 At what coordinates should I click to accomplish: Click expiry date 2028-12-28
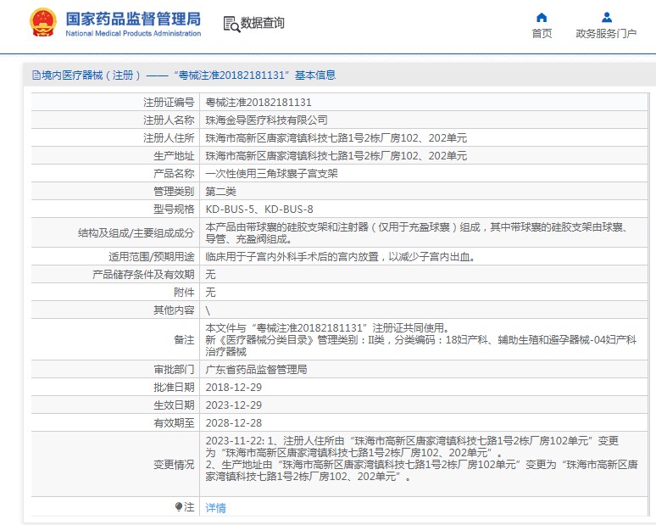(x=233, y=423)
